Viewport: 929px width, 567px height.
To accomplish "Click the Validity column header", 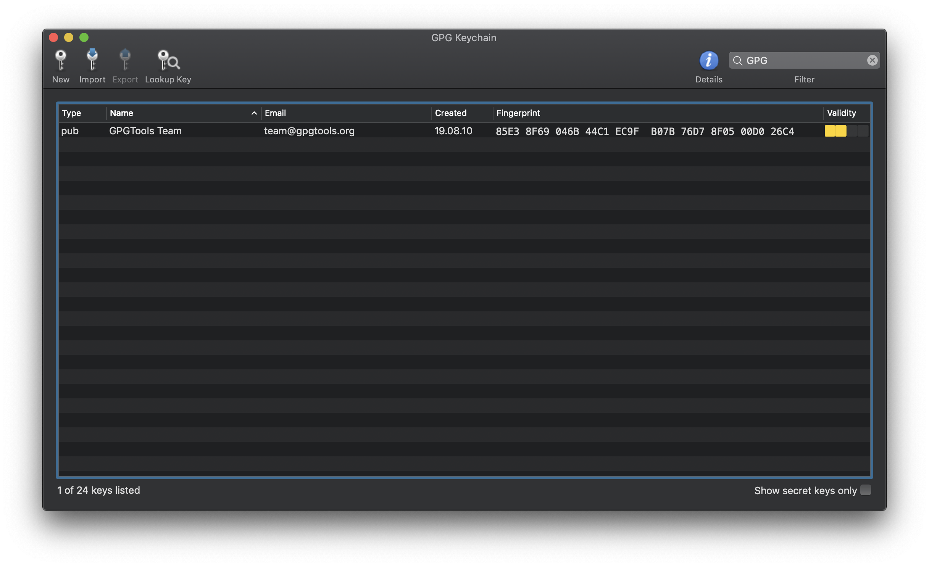I will (841, 113).
